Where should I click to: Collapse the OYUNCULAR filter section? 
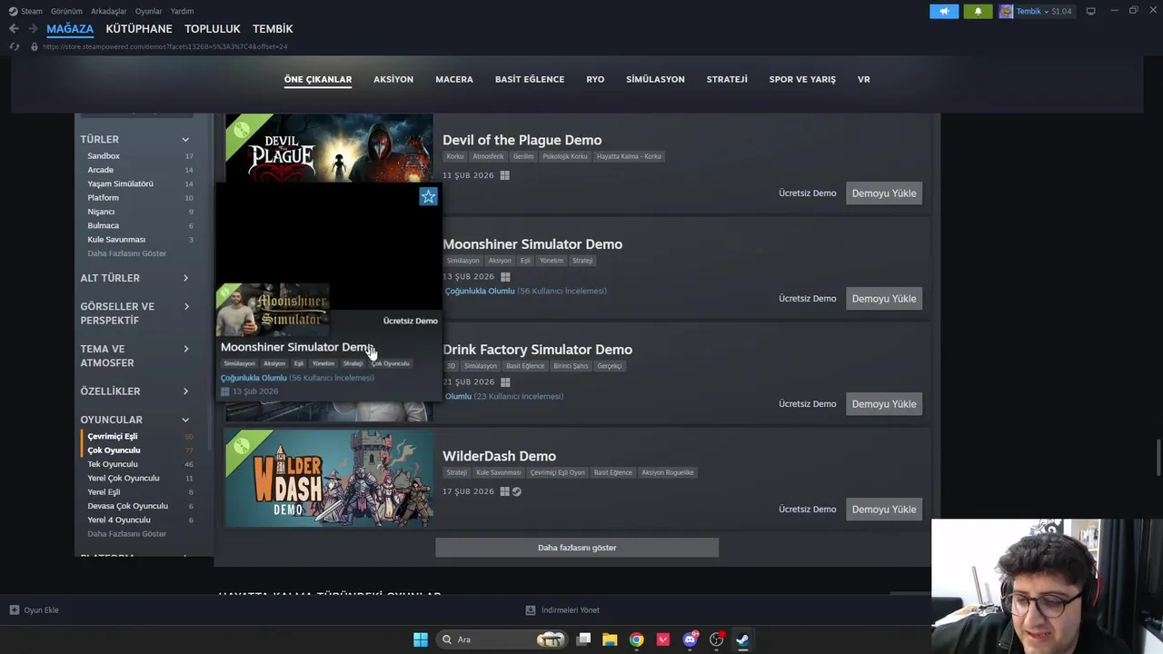[x=185, y=420]
